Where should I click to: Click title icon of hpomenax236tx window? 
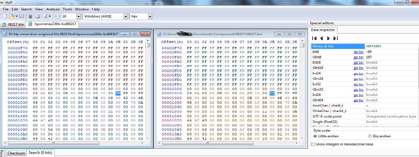click(5, 34)
